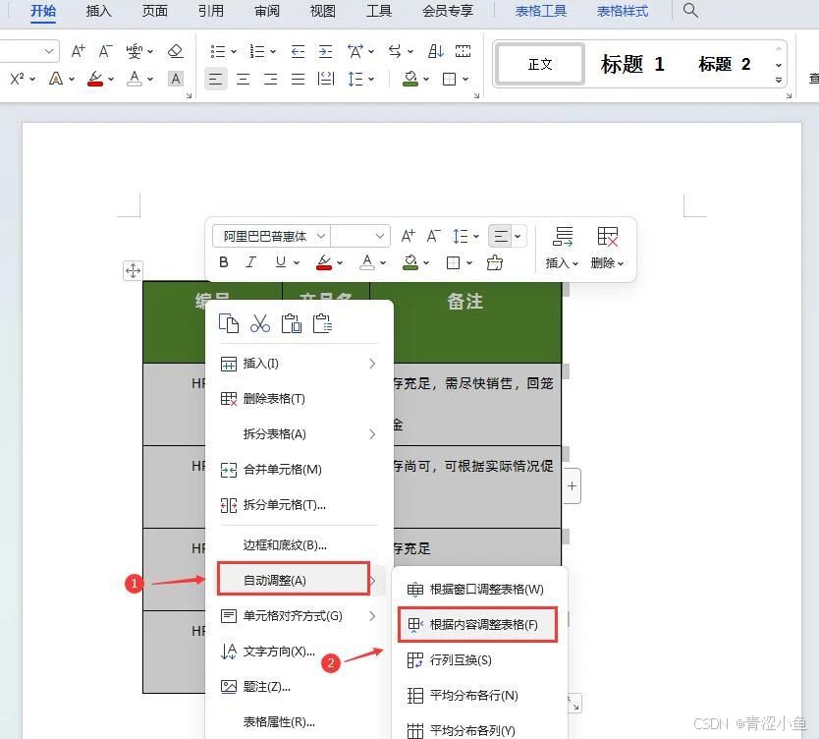Click ribbon font name box dropdown
Screen dimensions: 819x739
(49, 51)
